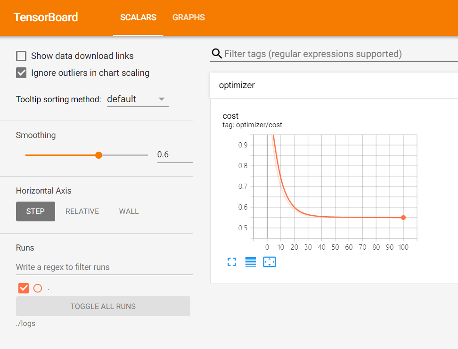Click the 'Horizontal Axis' heading
458x349 pixels.
point(43,191)
